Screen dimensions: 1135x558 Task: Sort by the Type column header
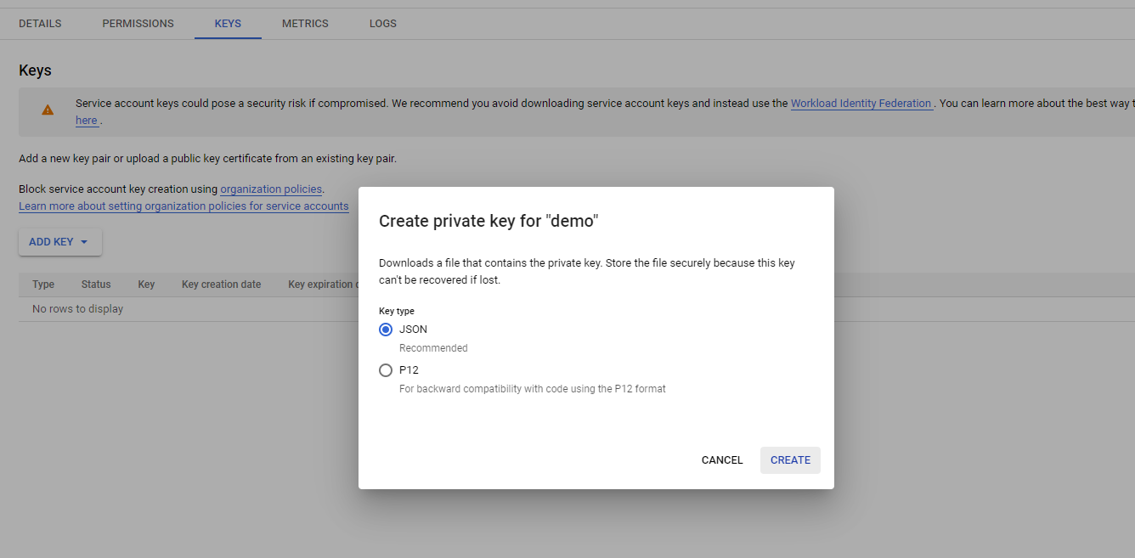click(43, 285)
